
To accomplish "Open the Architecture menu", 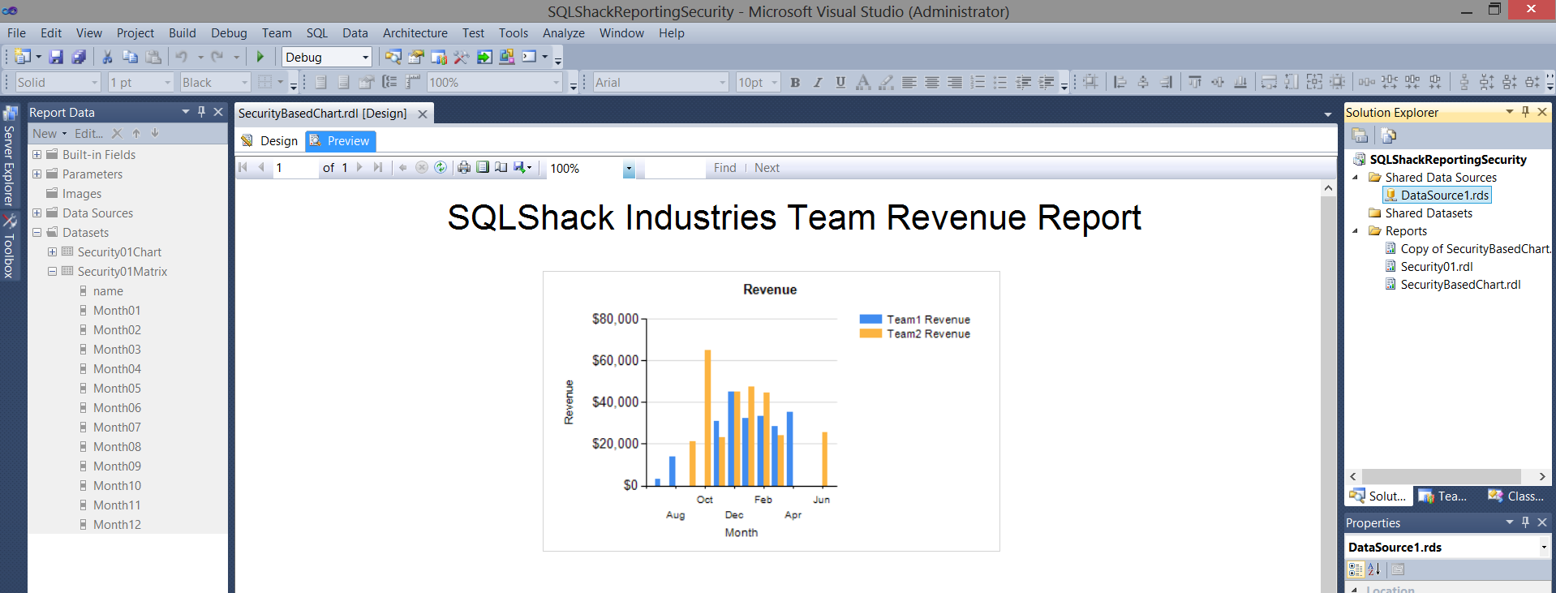I will pos(415,32).
